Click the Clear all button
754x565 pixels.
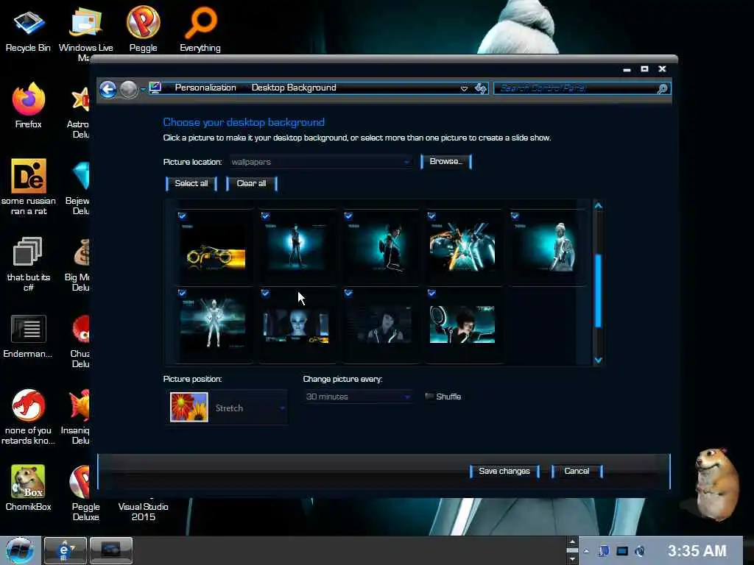coord(252,183)
